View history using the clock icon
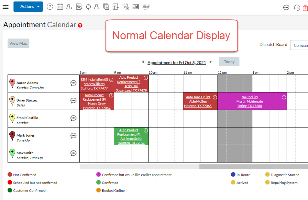 coord(297,8)
